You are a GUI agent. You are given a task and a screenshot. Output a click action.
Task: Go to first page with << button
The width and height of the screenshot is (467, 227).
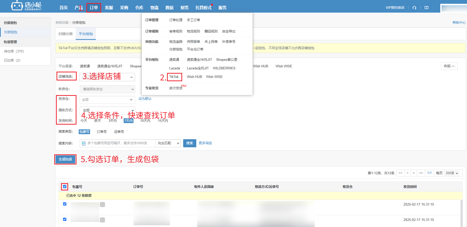(400, 173)
